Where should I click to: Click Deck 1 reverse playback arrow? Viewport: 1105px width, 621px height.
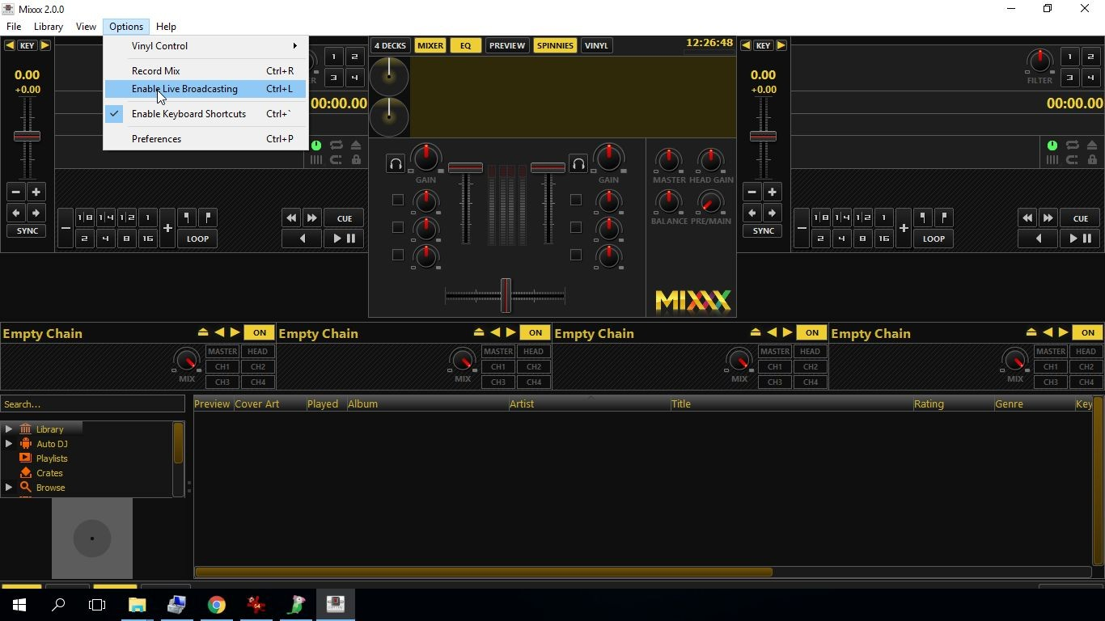point(303,239)
